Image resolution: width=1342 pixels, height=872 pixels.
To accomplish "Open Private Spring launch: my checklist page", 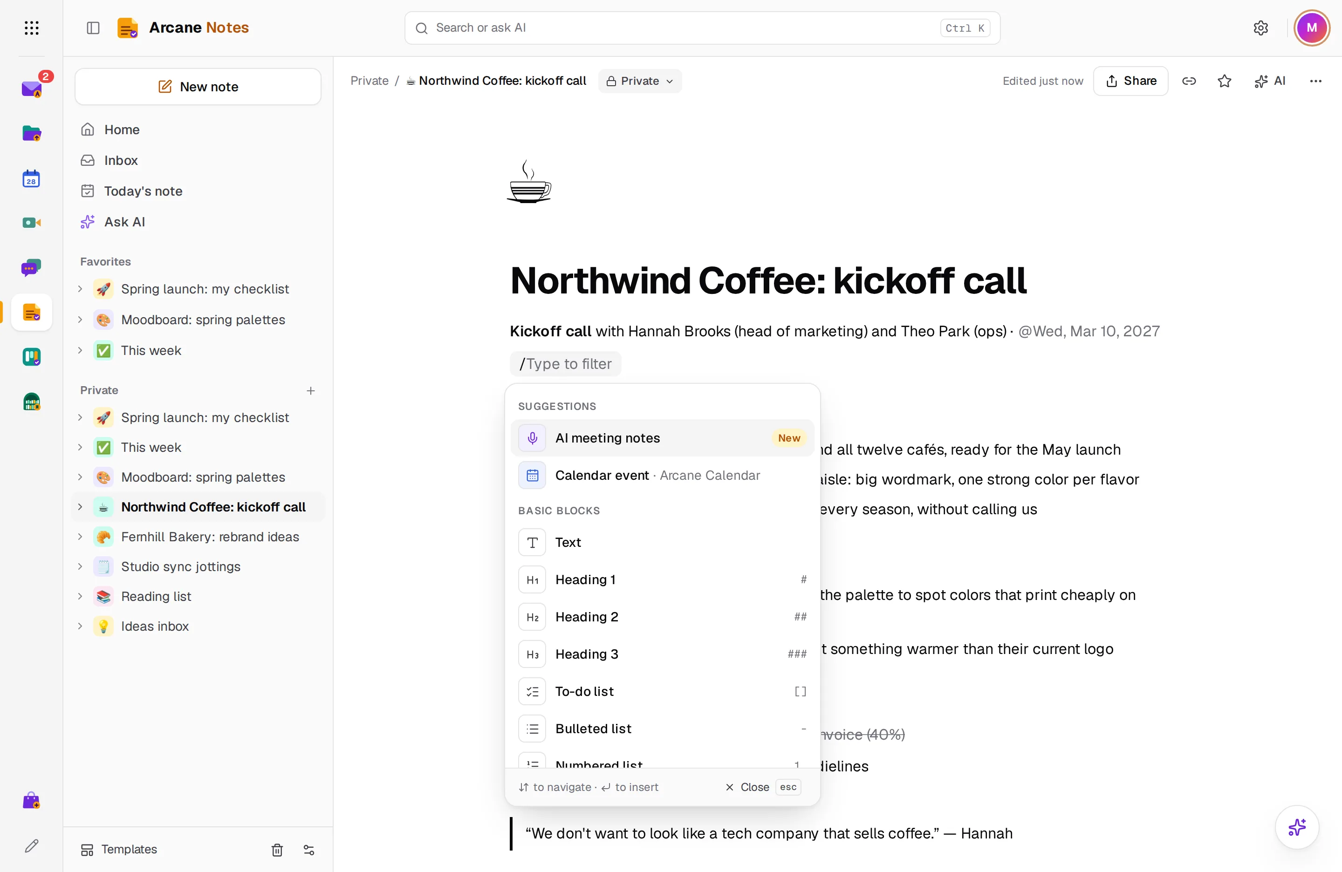I will pos(198,418).
